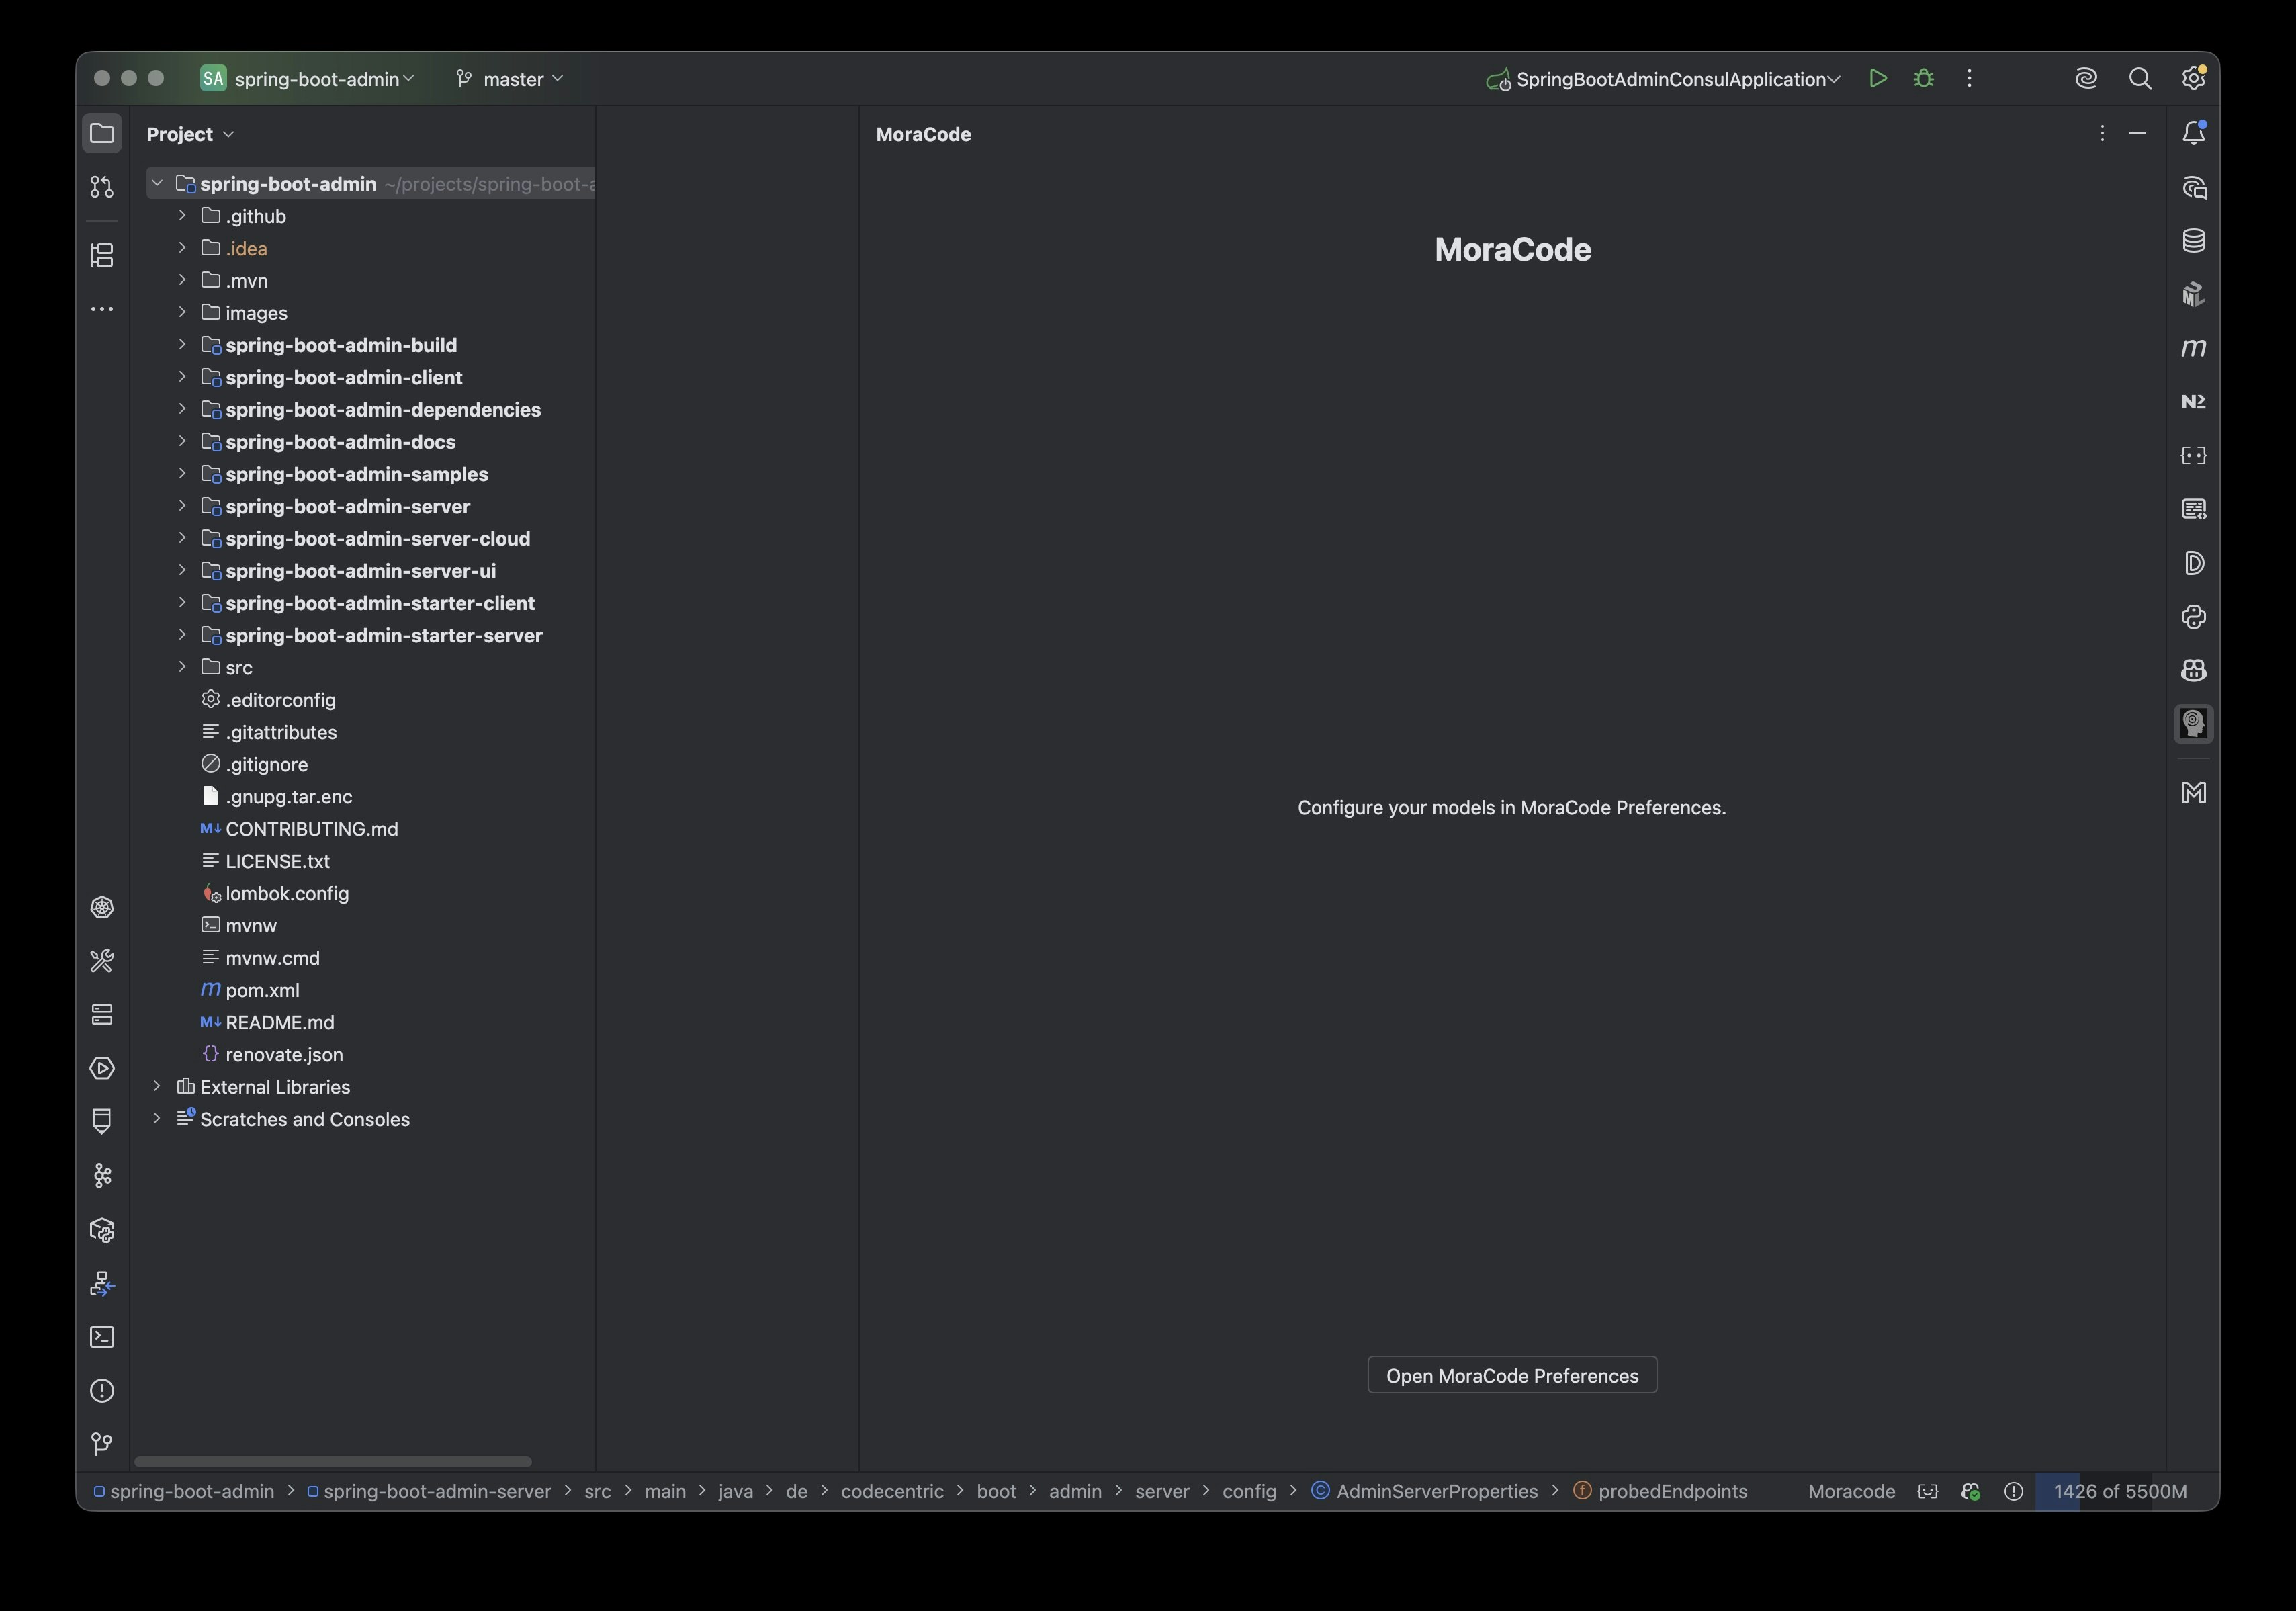Screen dimensions: 2296x1611
Task: Click AdminServerProperties in the breadcrumb bar
Action: (x=1436, y=1491)
